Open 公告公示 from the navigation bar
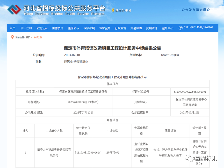The width and height of the screenshot is (224, 168). coord(42,28)
